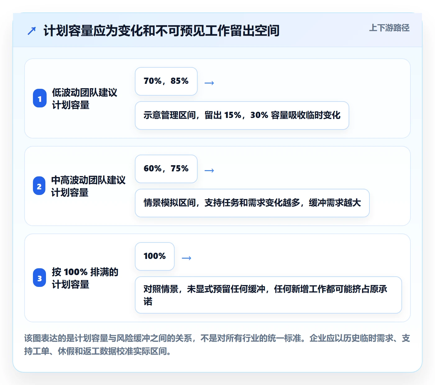Screen dimensions: 435x385
Task: Click the 上下游路径 label in header
Action: click(389, 28)
